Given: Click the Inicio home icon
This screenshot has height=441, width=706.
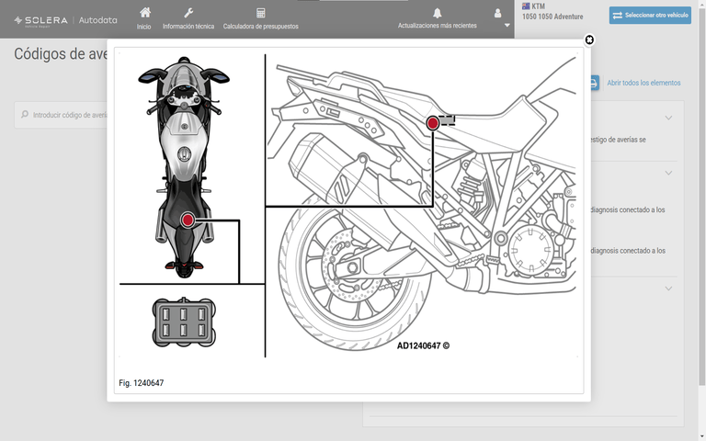Looking at the screenshot, I should pos(144,13).
